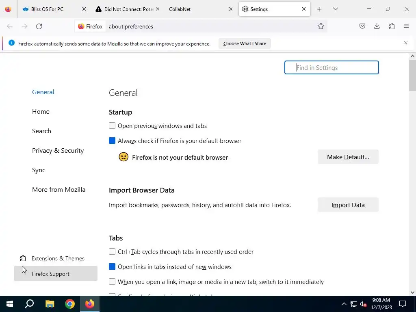Screen dimensions: 416x312
Task: Click the page scrollbar up arrow
Action: 412,56
